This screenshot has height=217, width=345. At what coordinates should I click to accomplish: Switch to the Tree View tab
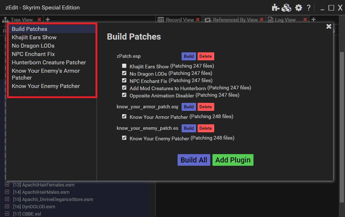(21, 20)
